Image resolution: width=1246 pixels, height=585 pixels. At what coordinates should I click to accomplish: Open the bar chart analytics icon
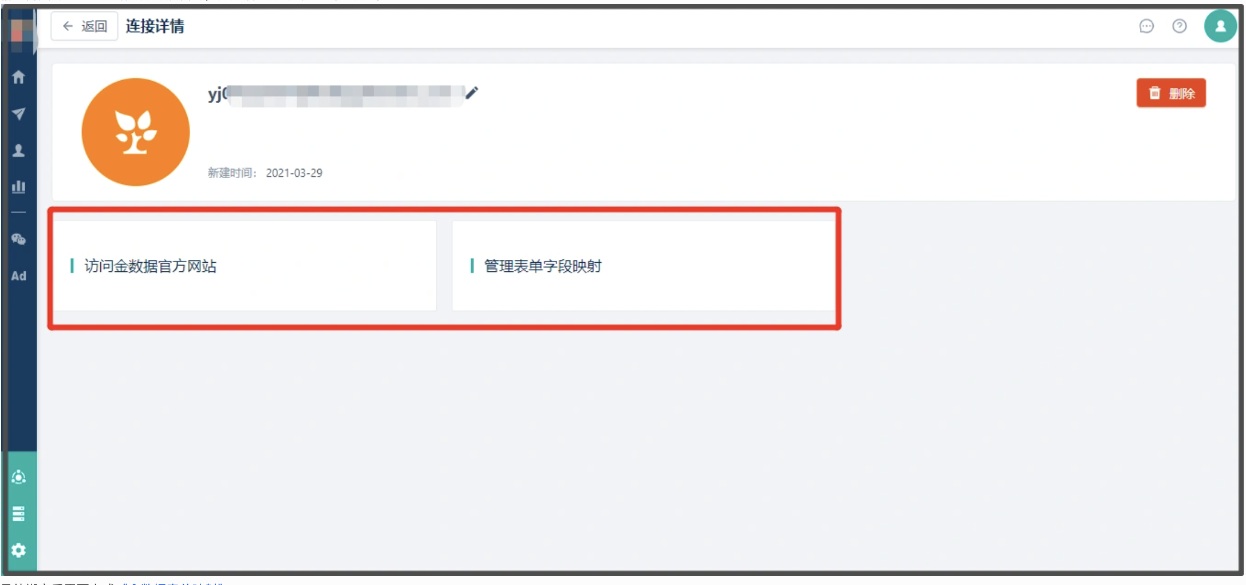(x=19, y=187)
